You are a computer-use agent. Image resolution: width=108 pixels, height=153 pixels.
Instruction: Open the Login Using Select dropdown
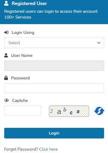tap(54, 43)
